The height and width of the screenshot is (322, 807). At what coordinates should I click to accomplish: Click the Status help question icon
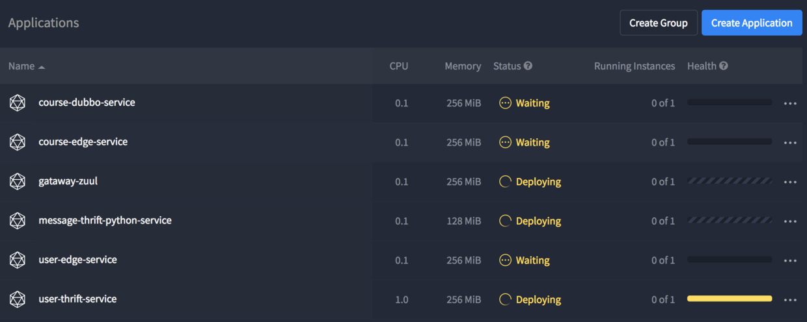[528, 66]
